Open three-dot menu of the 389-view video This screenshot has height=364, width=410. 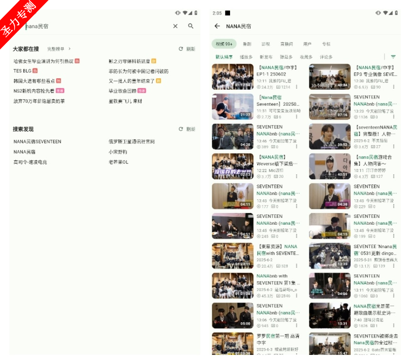pyautogui.click(x=297, y=147)
